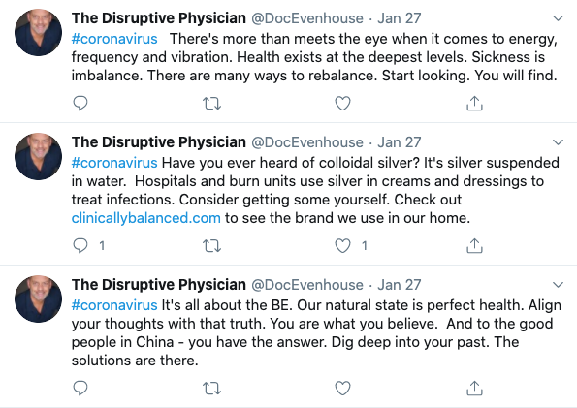Open the #coronavirus hashtag in the third tweet
Screen dimensions: 577x408
click(114, 305)
